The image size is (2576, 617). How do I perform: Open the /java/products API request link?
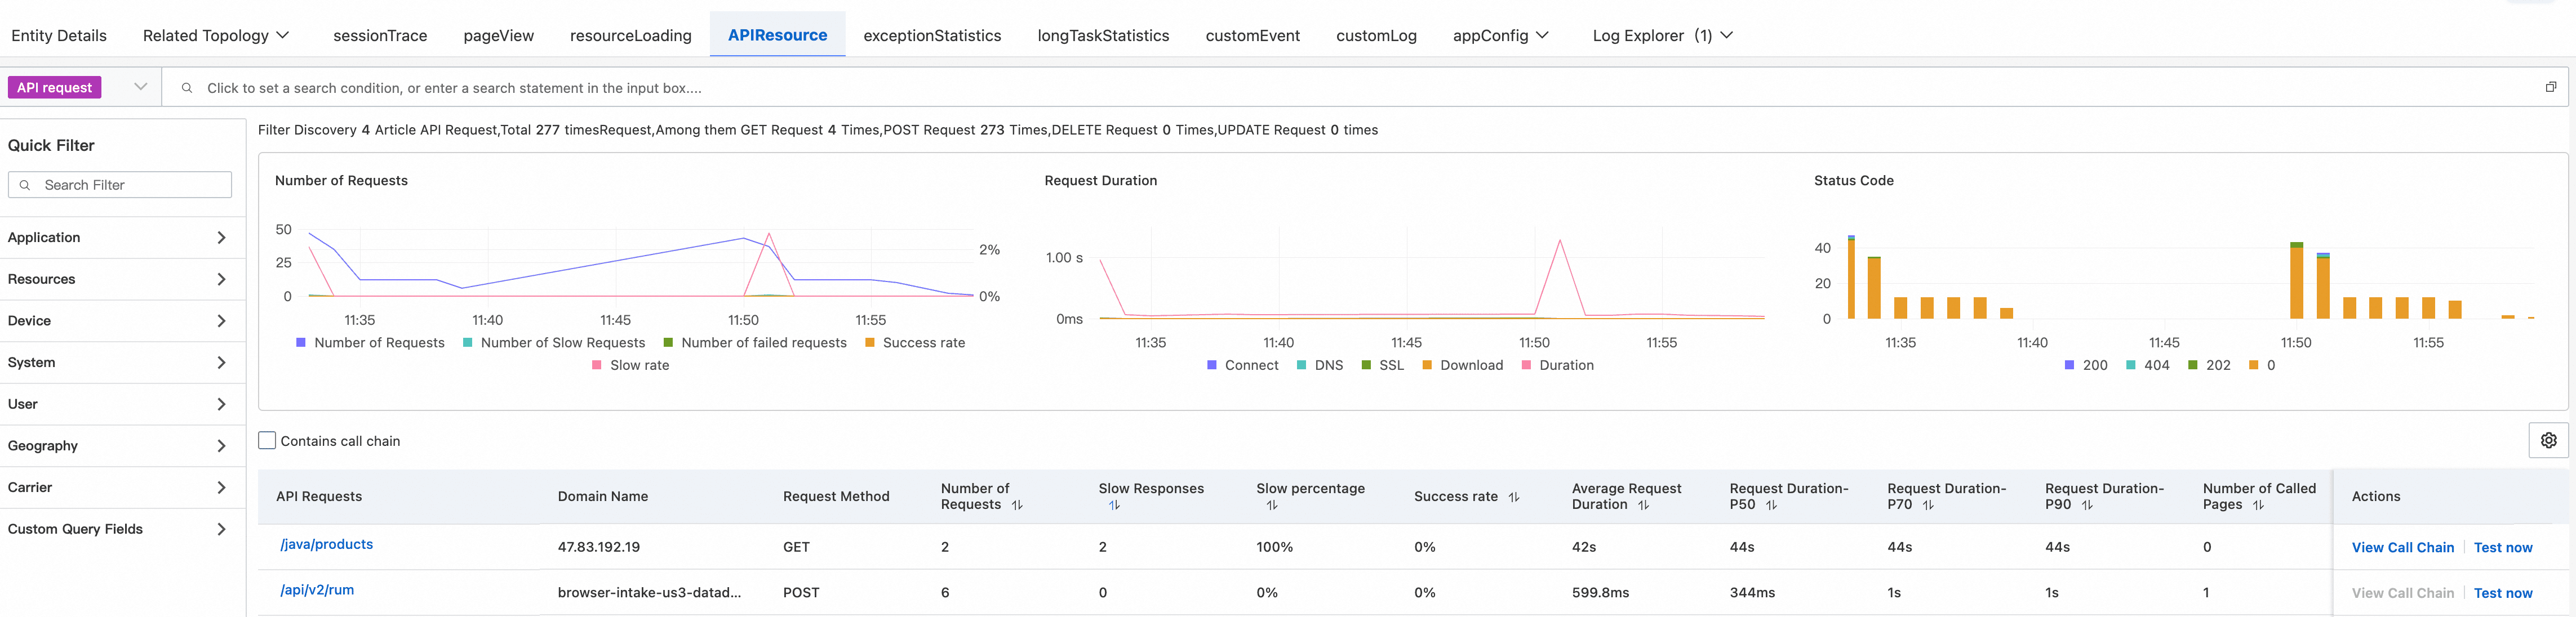click(327, 544)
